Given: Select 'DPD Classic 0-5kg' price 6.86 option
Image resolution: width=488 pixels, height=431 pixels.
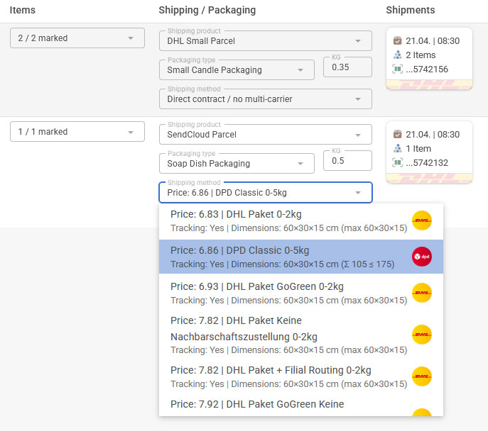Looking at the screenshot, I should pos(301,257).
